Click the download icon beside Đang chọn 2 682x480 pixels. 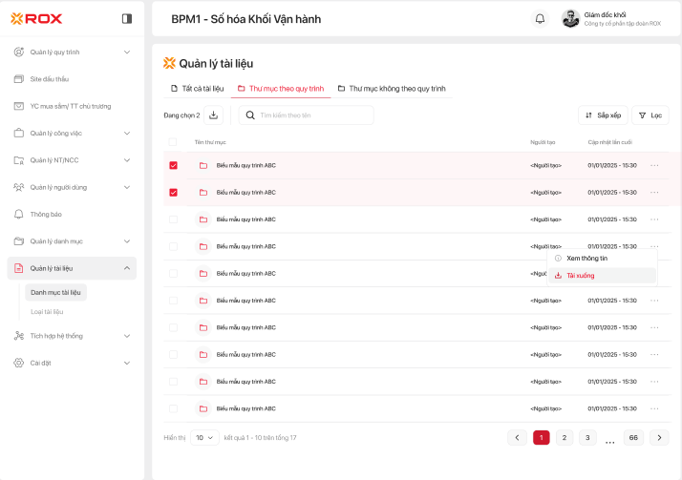coord(213,115)
